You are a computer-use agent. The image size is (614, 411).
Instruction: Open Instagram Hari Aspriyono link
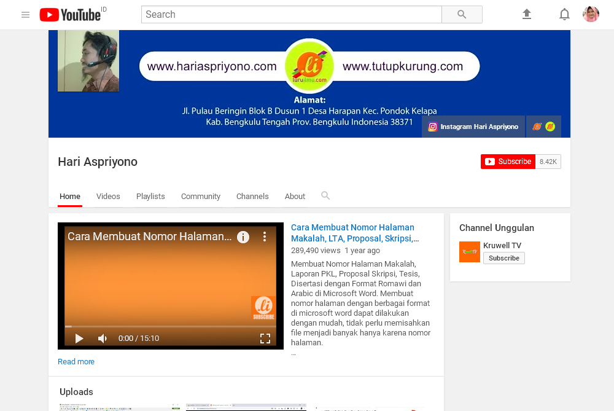(473, 127)
